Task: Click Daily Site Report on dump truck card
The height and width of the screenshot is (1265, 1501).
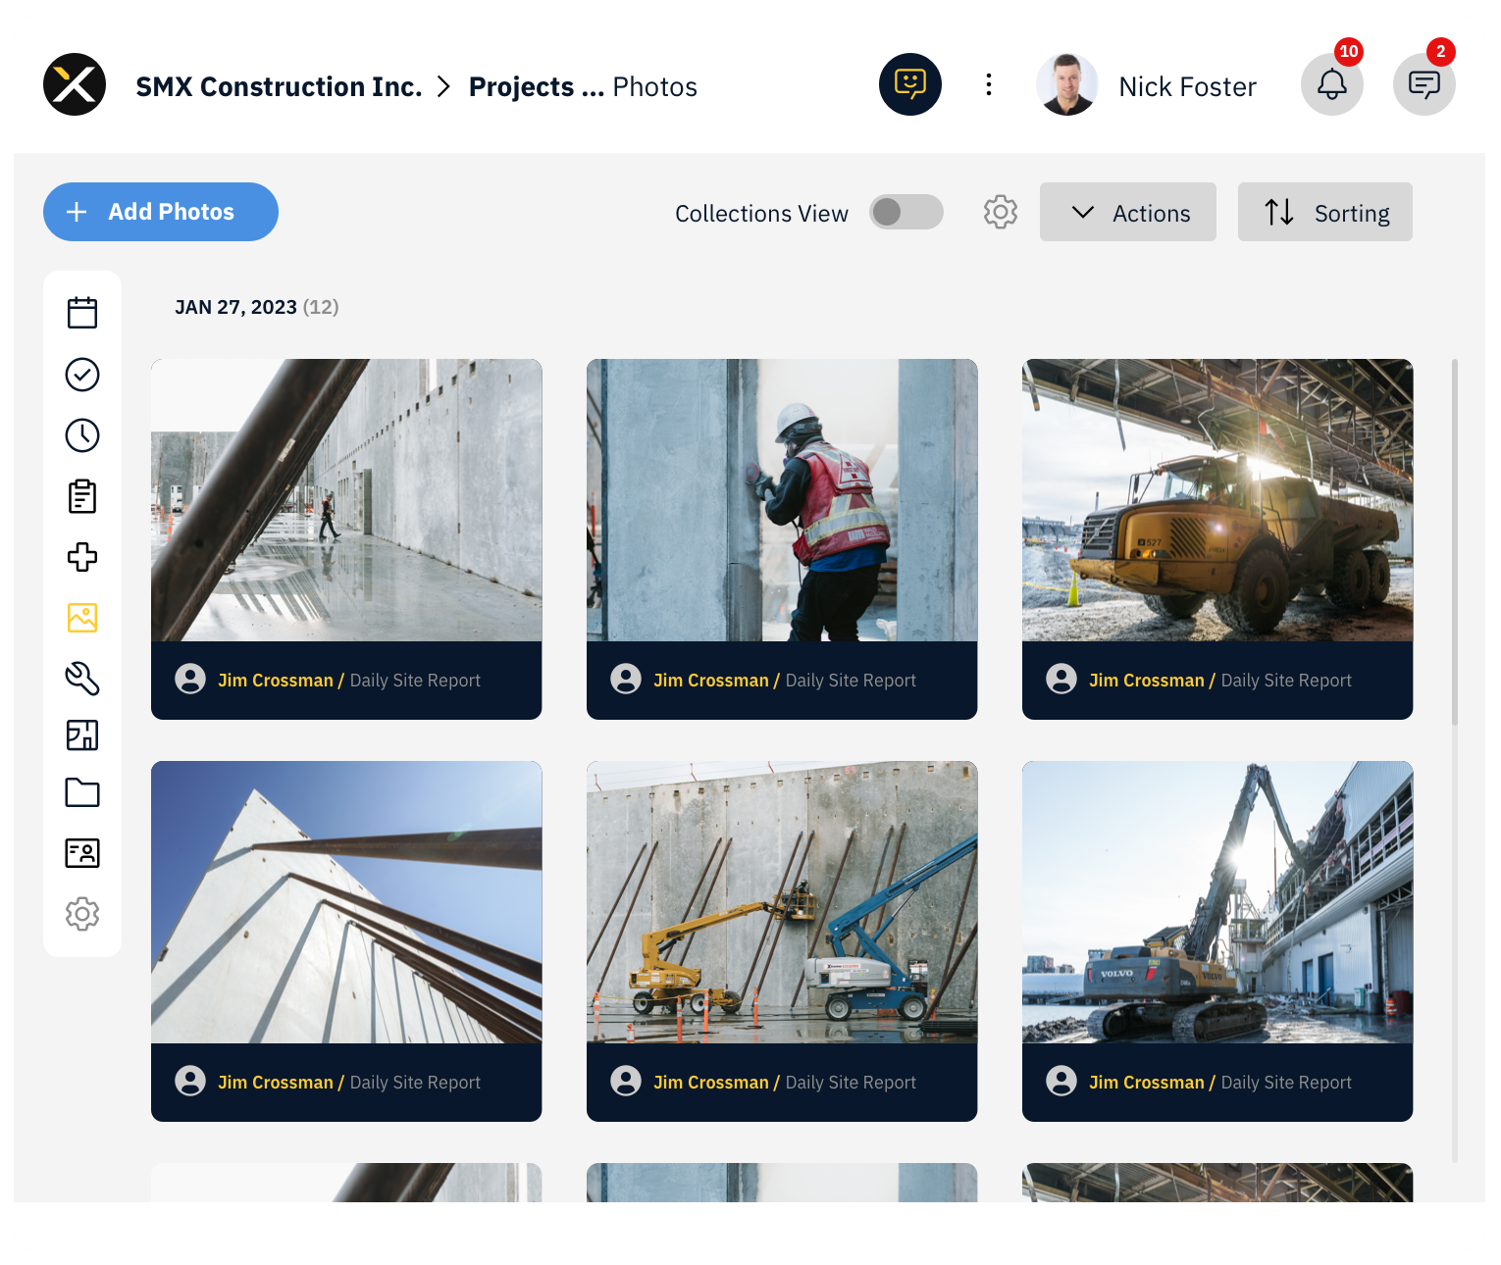Action: pyautogui.click(x=1286, y=681)
